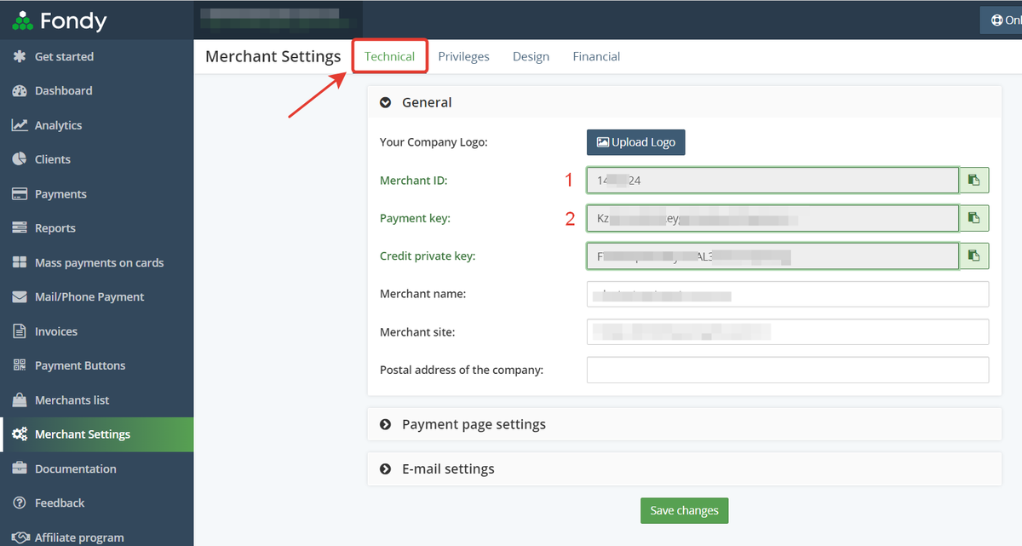Click the Merchant site input

pyautogui.click(x=788, y=331)
